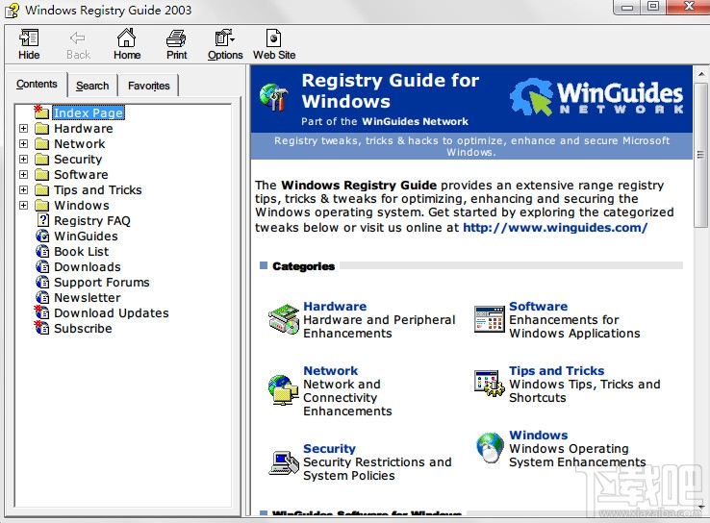Switch to the Contents tab

pos(37,85)
